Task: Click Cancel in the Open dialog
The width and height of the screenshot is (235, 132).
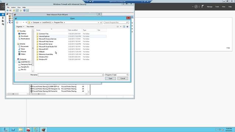Action: click(x=123, y=78)
